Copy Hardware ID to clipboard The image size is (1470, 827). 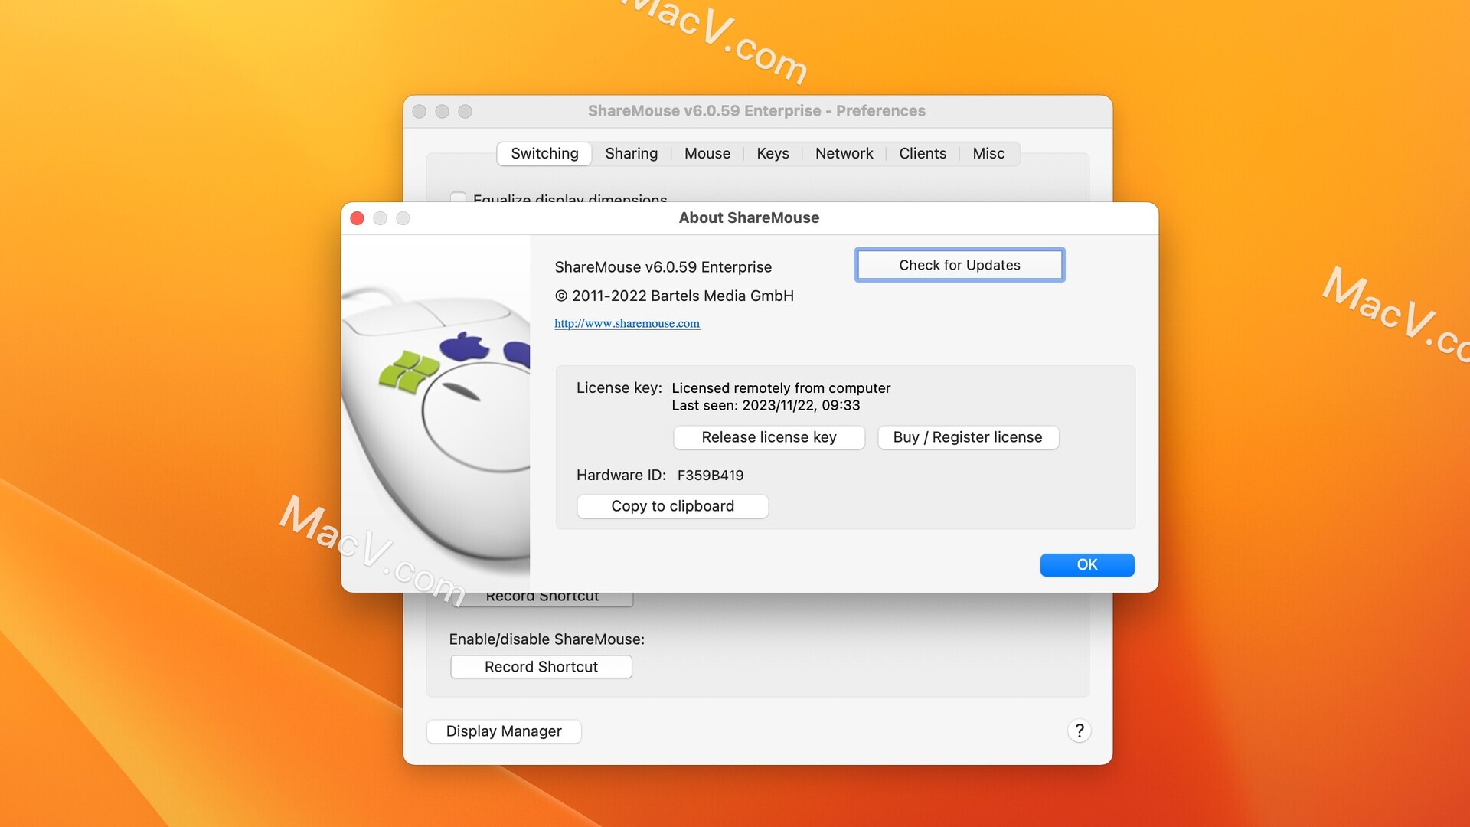(672, 505)
